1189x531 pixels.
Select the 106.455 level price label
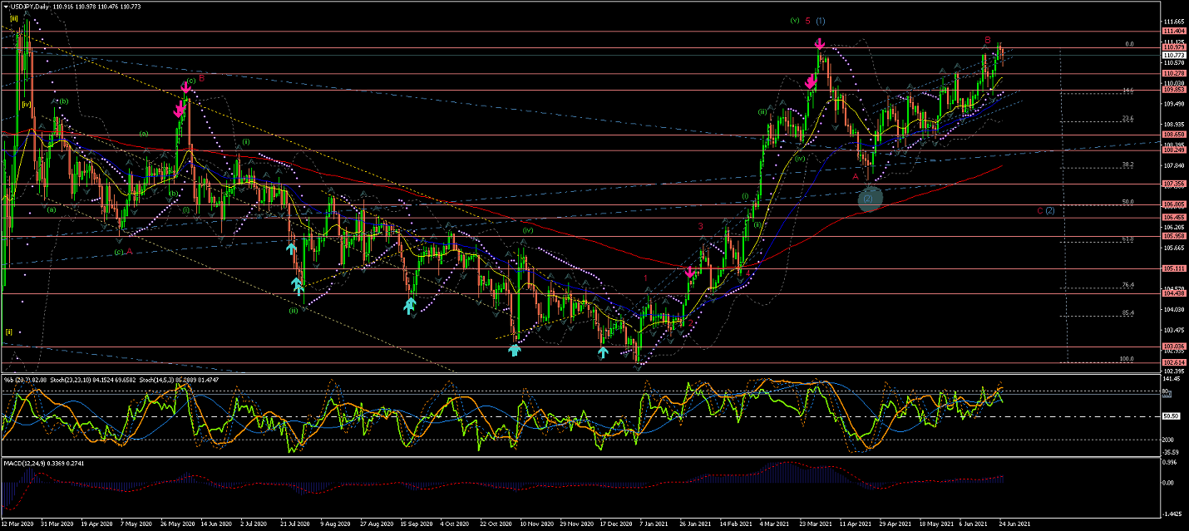1173,218
